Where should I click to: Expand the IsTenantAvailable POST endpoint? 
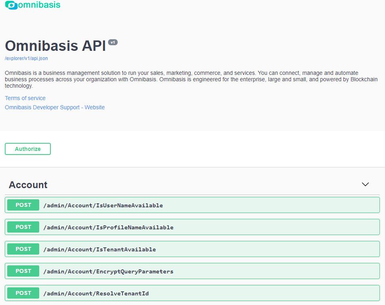(x=192, y=249)
